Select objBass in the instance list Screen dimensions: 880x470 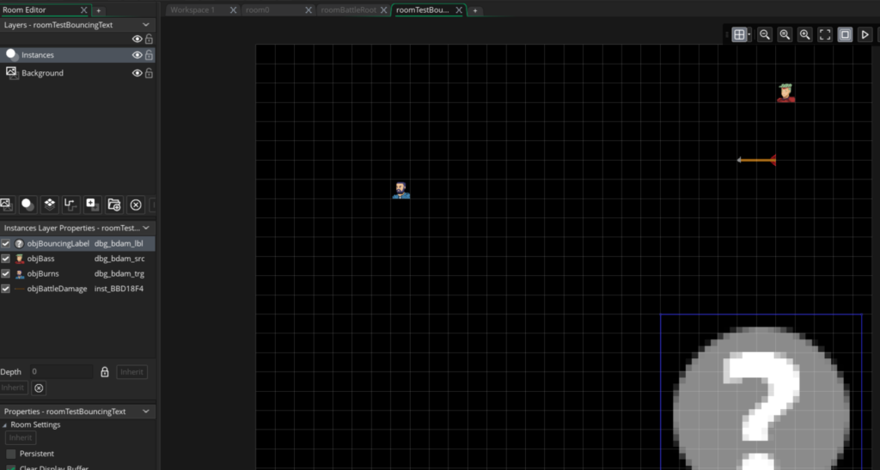pos(41,259)
